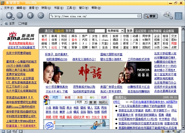Click the Forward navigation arrow icon

(x=20, y=15)
